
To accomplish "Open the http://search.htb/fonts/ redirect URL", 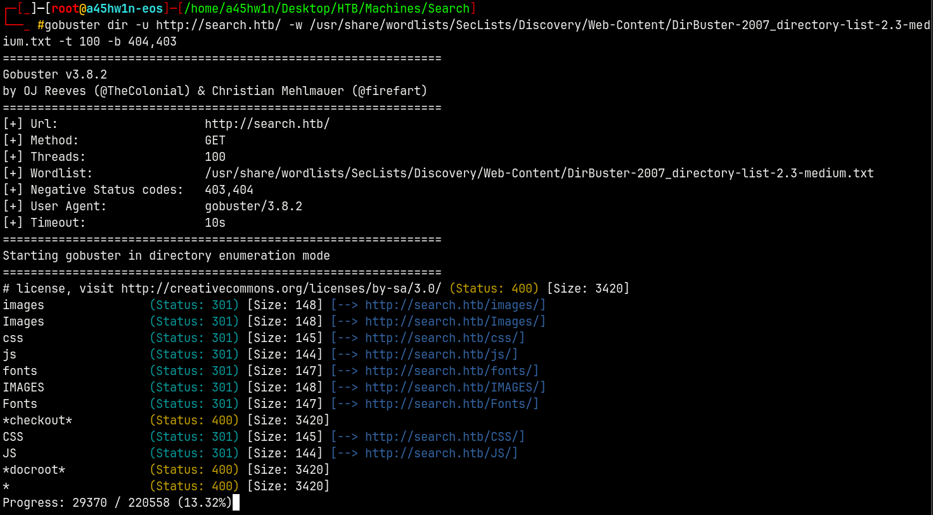I will pyautogui.click(x=451, y=371).
